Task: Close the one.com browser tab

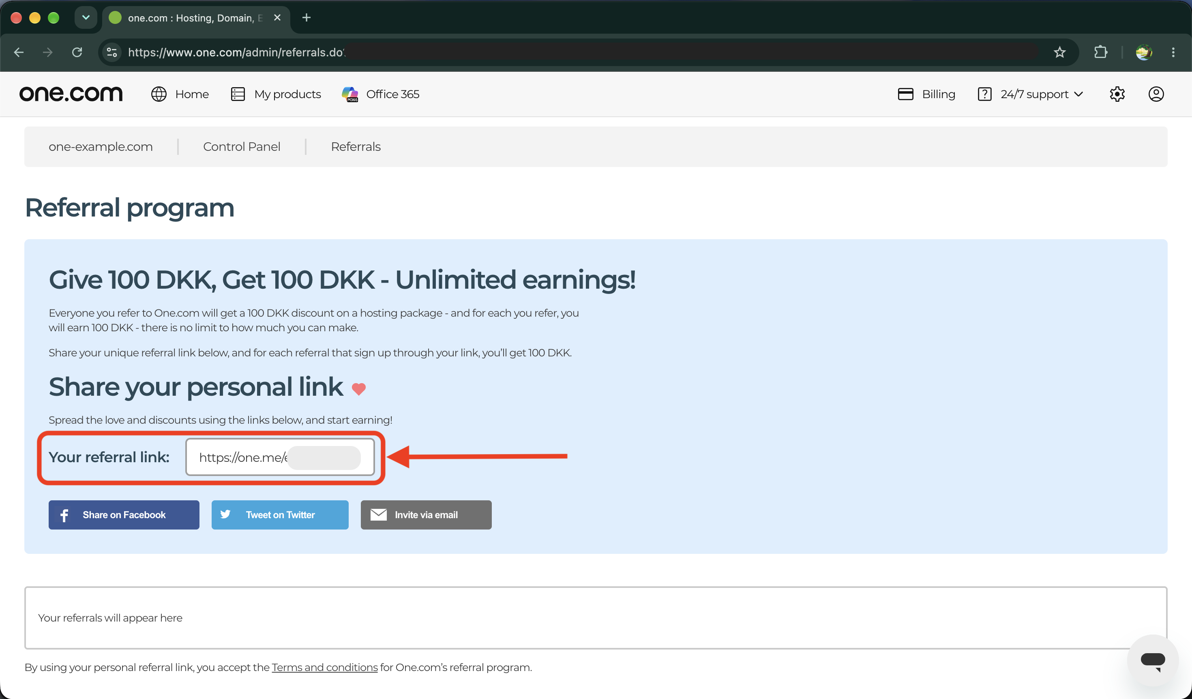Action: click(x=277, y=17)
